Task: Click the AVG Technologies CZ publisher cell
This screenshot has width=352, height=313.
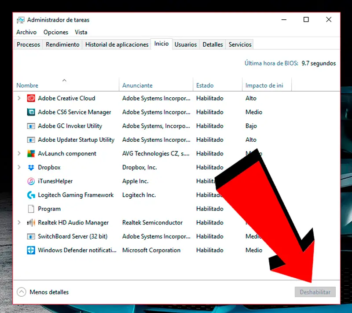Action: coord(156,154)
